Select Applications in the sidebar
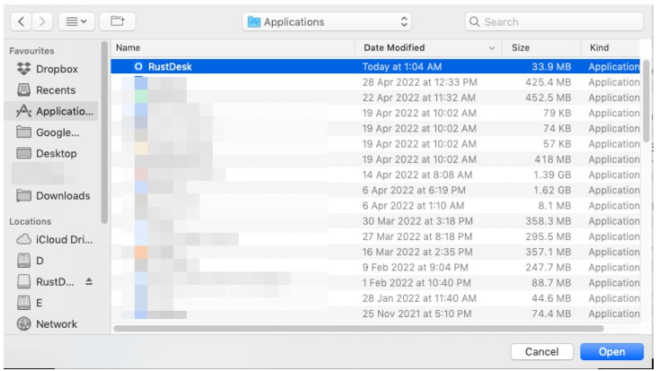659x371 pixels. (x=51, y=111)
